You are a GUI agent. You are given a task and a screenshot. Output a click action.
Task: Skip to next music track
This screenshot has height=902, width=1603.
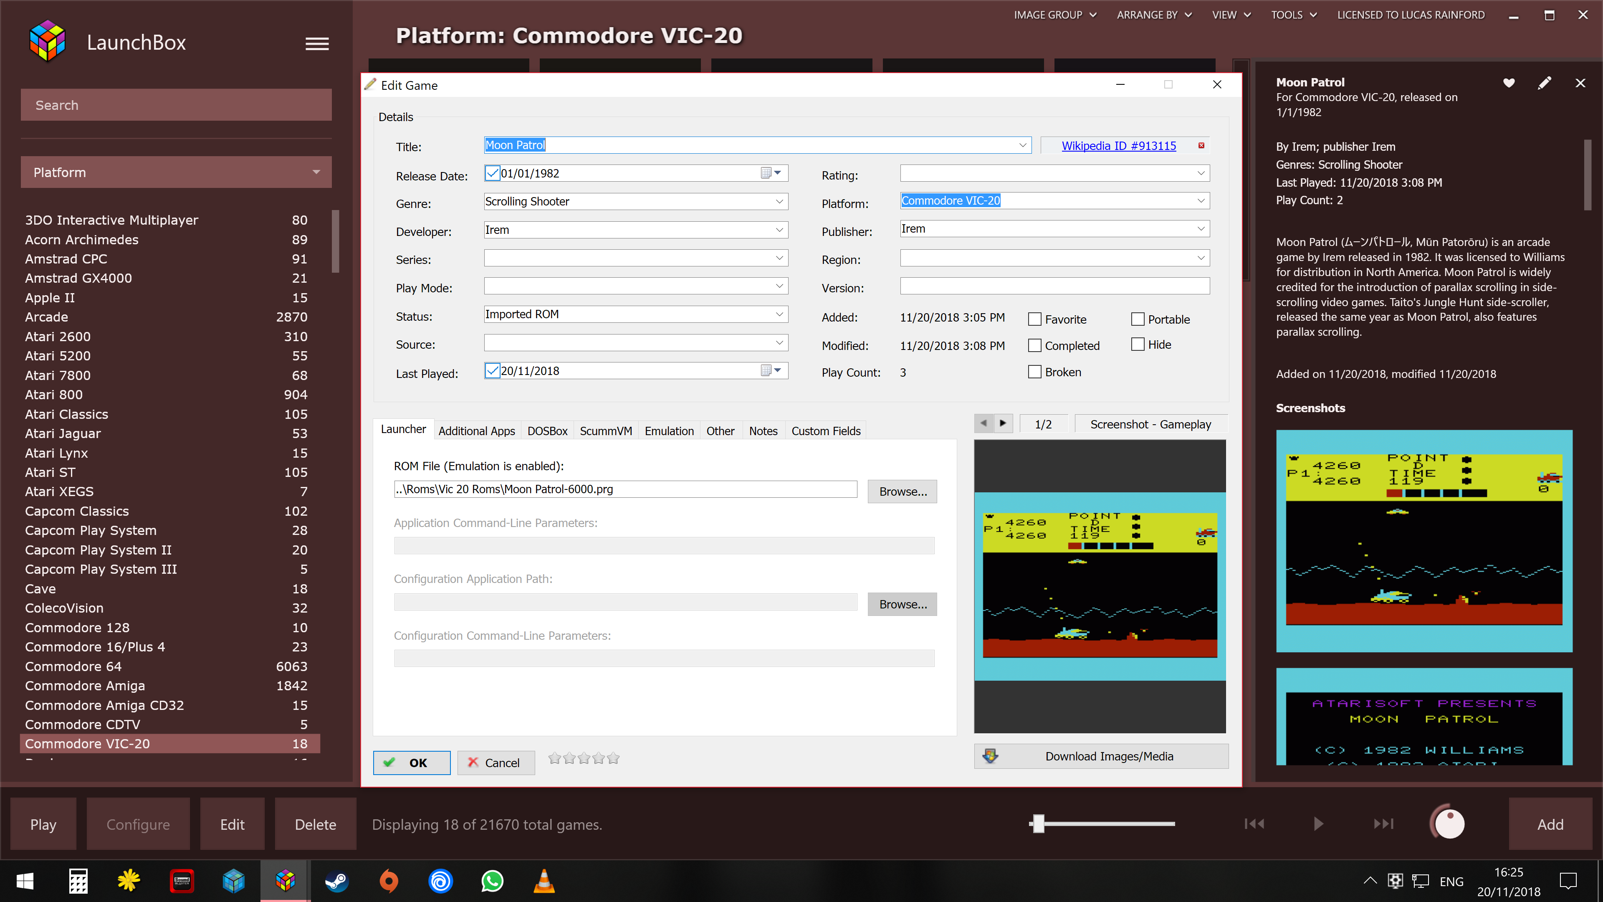pos(1383,823)
